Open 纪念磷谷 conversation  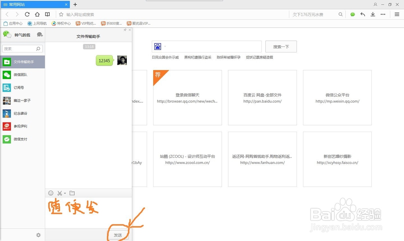tap(23, 113)
